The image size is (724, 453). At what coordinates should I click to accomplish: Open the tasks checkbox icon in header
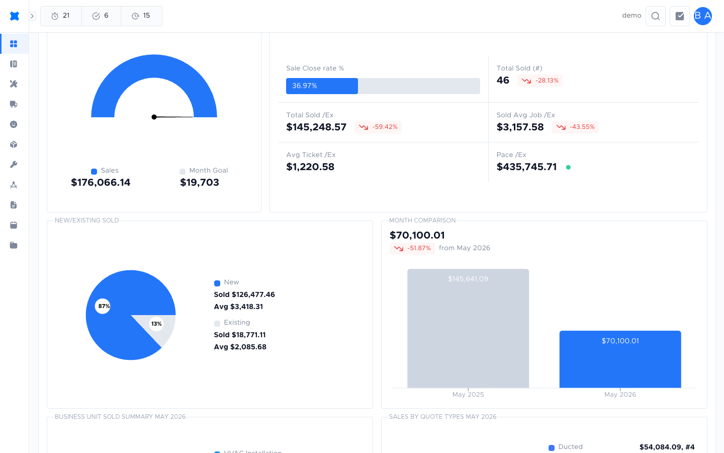(x=680, y=16)
